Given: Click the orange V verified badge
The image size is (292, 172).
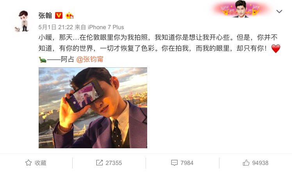Looking at the screenshot, I should coord(59,16).
